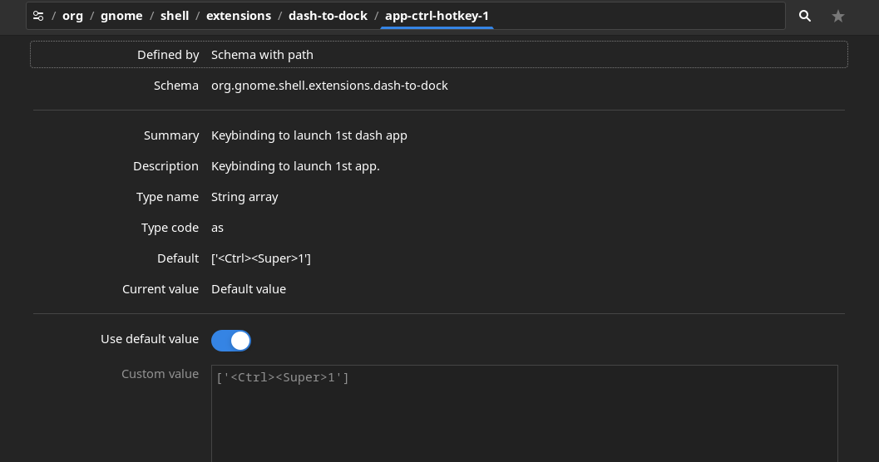Click the search magnifier icon

[x=804, y=17]
